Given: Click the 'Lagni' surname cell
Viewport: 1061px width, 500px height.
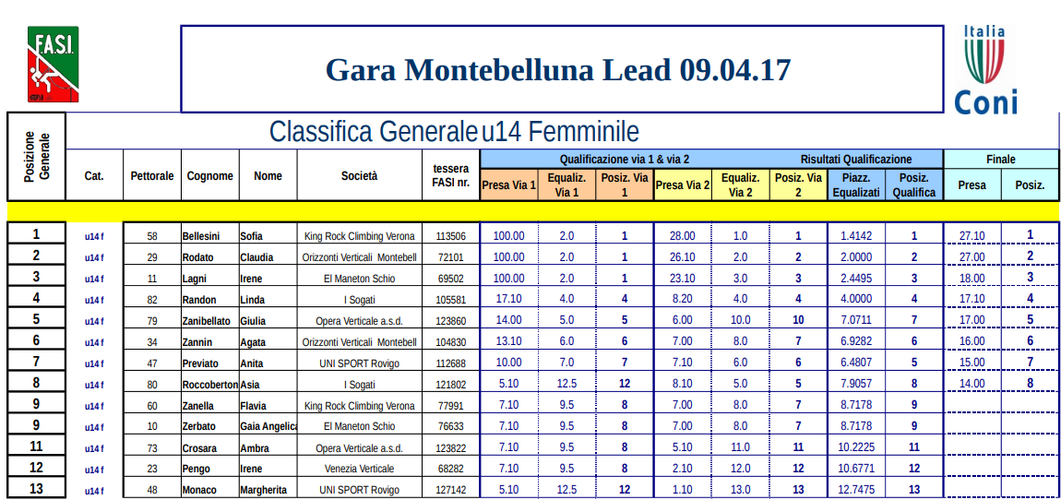Looking at the screenshot, I should [x=209, y=278].
